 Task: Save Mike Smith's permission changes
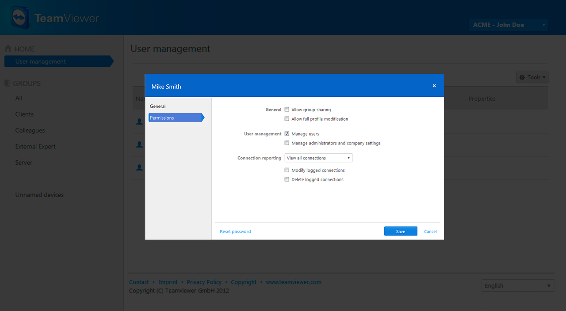tap(400, 231)
